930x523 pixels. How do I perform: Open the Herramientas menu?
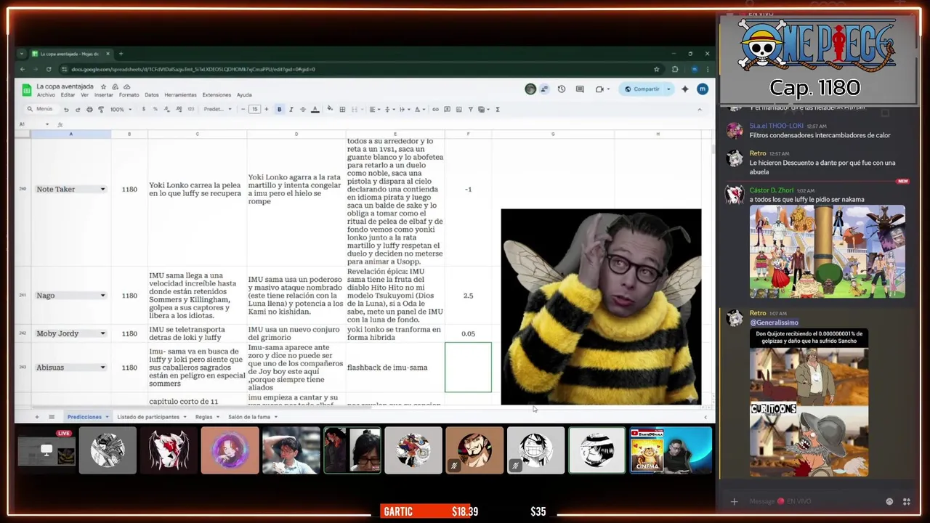coord(180,95)
